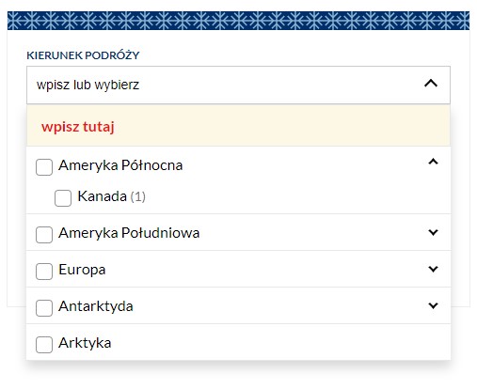This screenshot has width=477, height=389.
Task: Select the Antarktyda label text
Action: (x=96, y=306)
